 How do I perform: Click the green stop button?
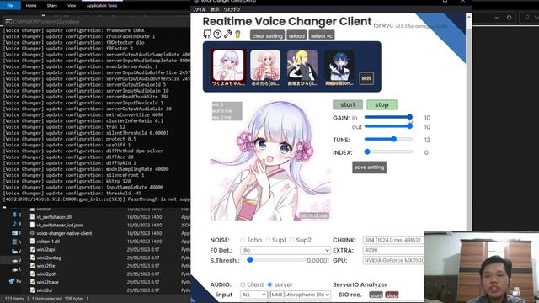tap(382, 104)
